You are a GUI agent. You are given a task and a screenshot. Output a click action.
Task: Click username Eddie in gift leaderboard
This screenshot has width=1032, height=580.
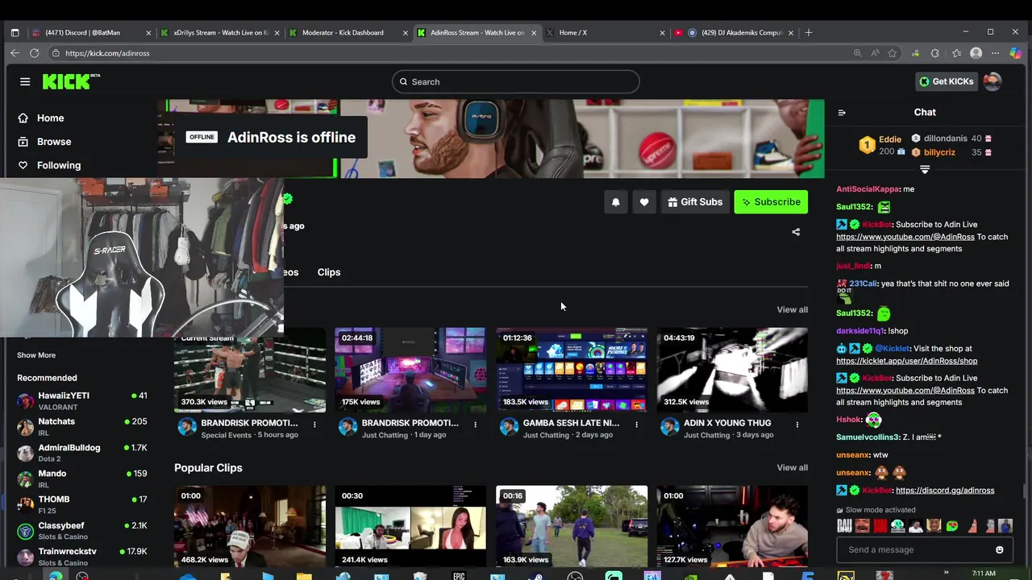click(890, 139)
